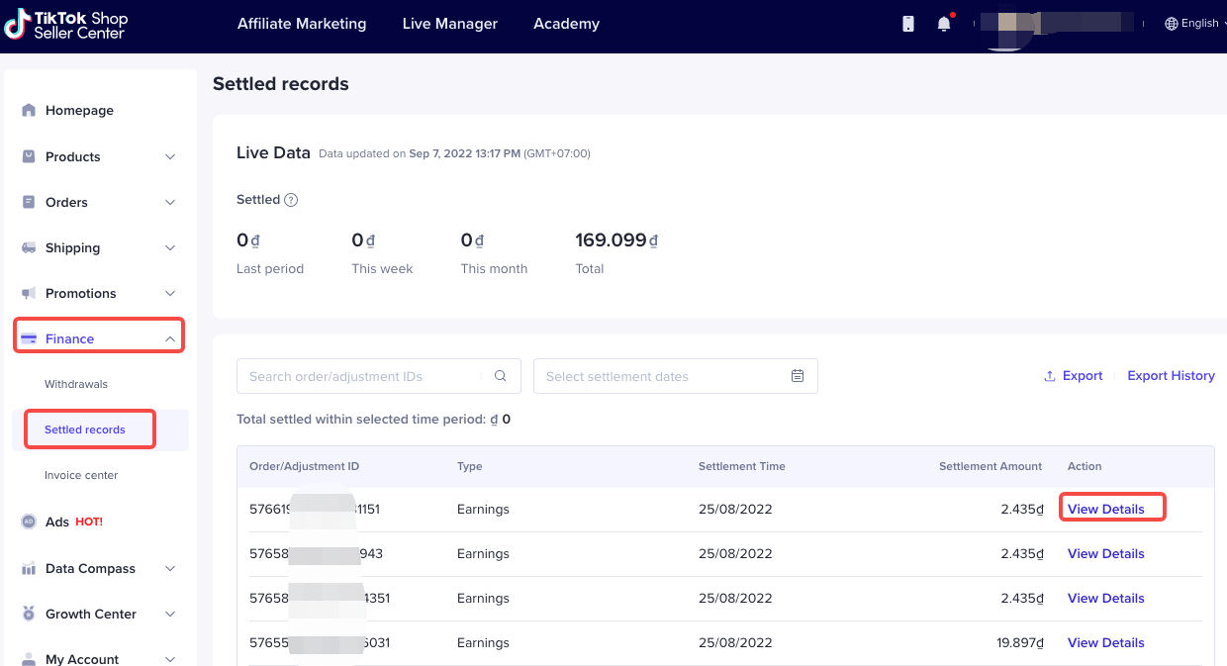Go to Live Manager tab

pos(450,24)
